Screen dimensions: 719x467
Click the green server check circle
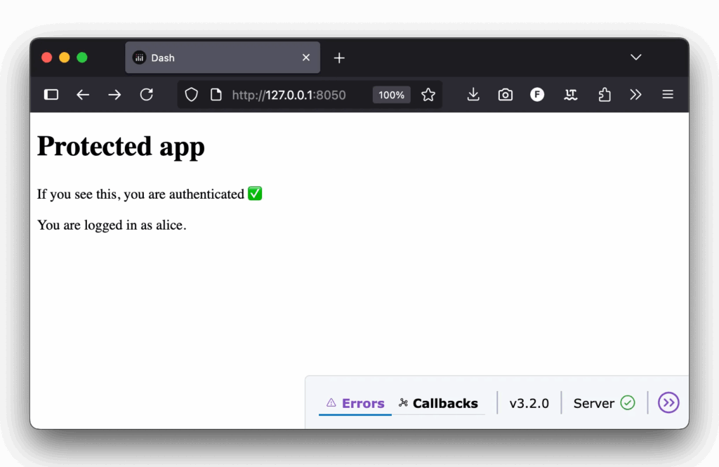(x=628, y=403)
